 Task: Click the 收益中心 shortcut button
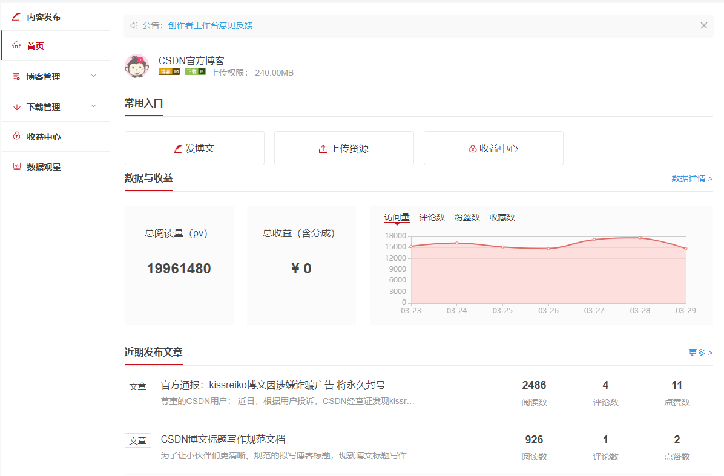tap(493, 148)
